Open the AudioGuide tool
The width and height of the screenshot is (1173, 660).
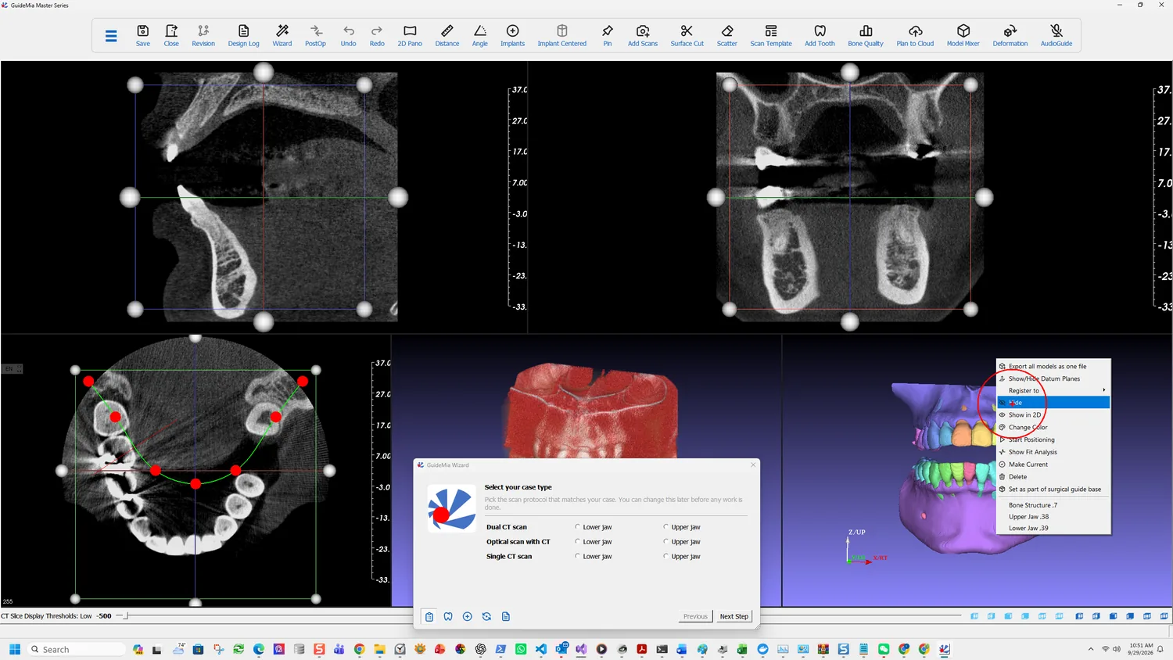1056,35
